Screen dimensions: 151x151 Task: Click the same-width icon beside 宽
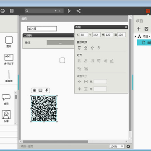pyautogui.click(x=86, y=82)
